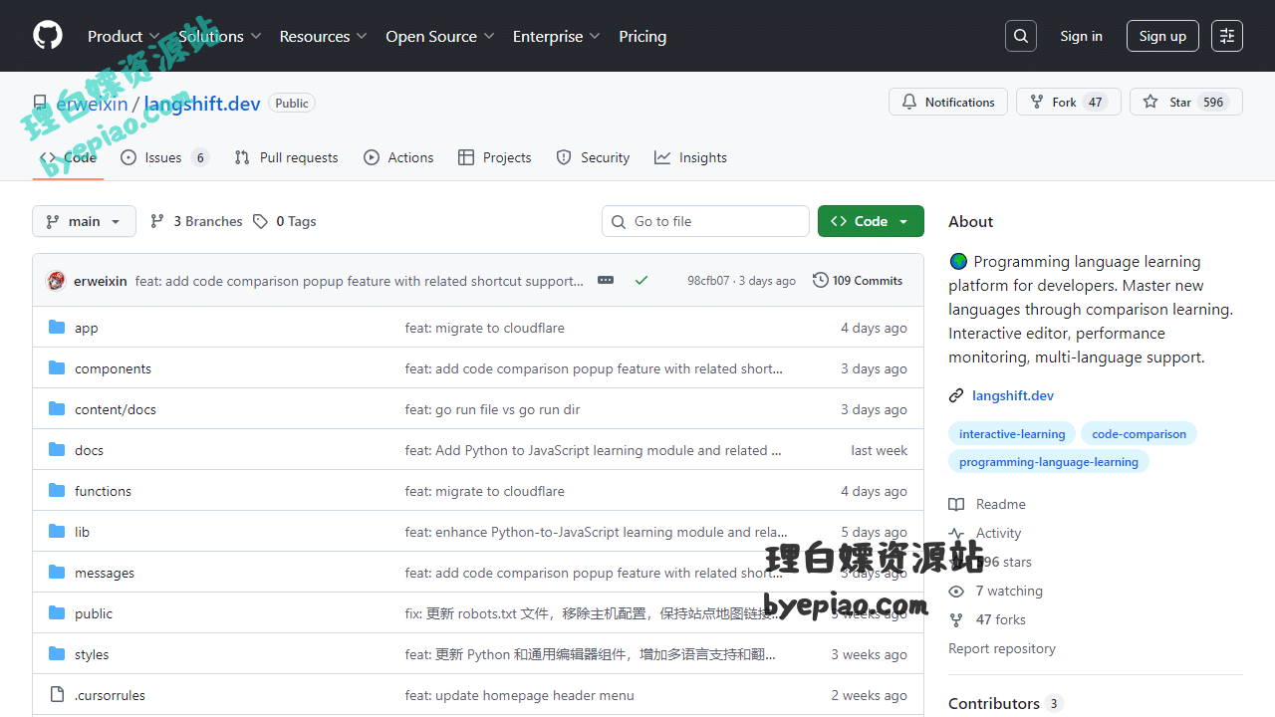Screen dimensions: 1275x717
Task: Open the langshift.dev repository title link
Action: click(x=202, y=104)
